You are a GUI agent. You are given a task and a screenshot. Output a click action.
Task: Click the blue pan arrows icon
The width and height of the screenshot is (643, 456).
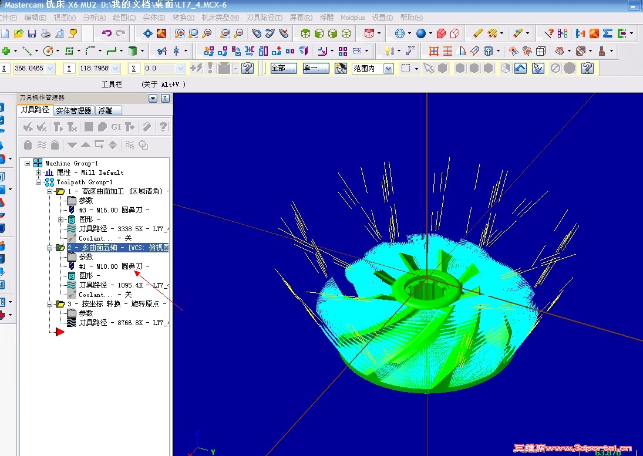(147, 33)
